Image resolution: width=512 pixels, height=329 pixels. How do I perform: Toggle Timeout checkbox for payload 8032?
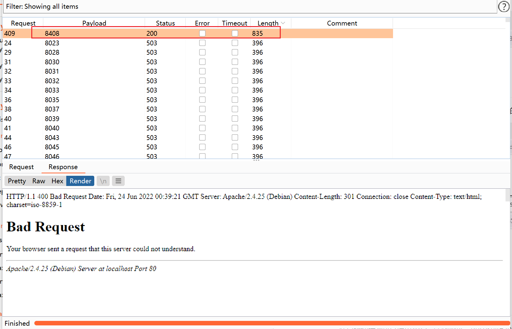tap(235, 81)
